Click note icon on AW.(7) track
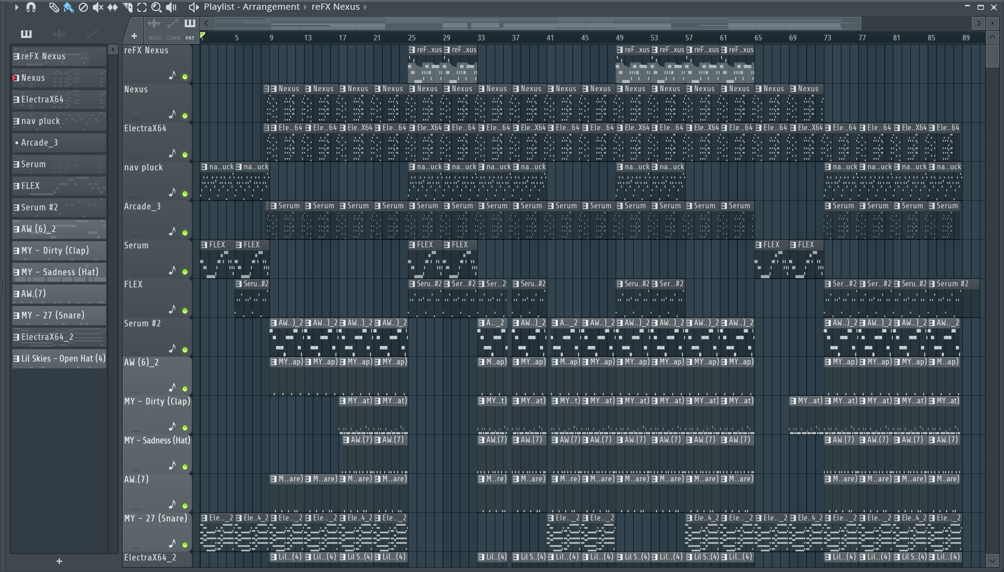Image resolution: width=1004 pixels, height=572 pixels. tap(172, 504)
